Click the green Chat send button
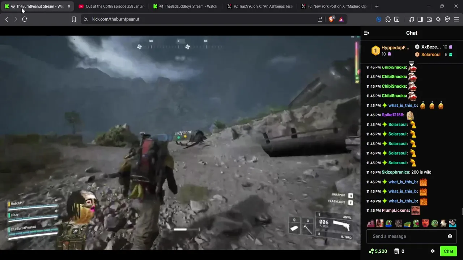This screenshot has height=260, width=463. 449,251
